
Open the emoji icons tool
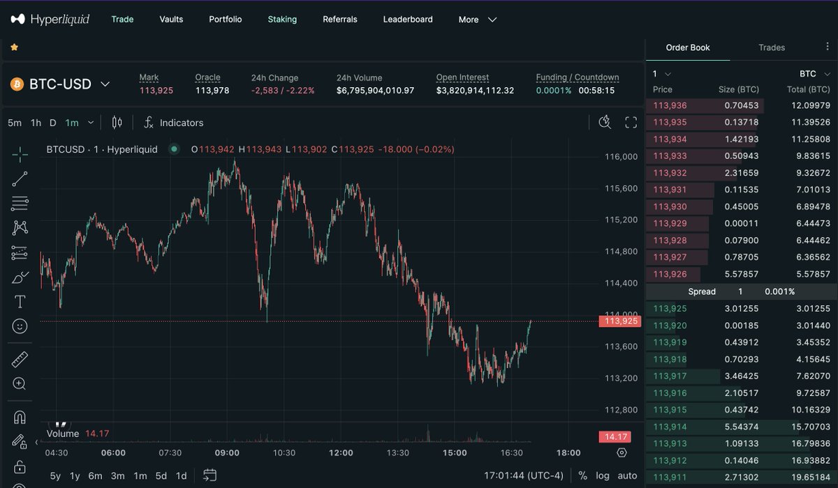[20, 326]
